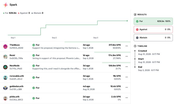
Task: Click Sep 1 chart axis label
Action: [x=13, y=38]
